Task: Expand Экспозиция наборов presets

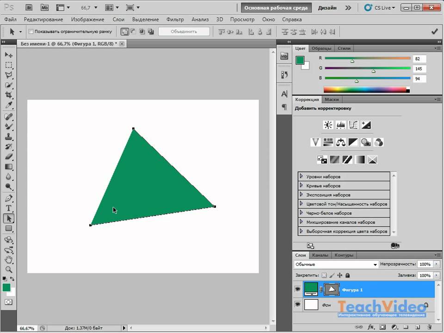Action: click(x=301, y=195)
